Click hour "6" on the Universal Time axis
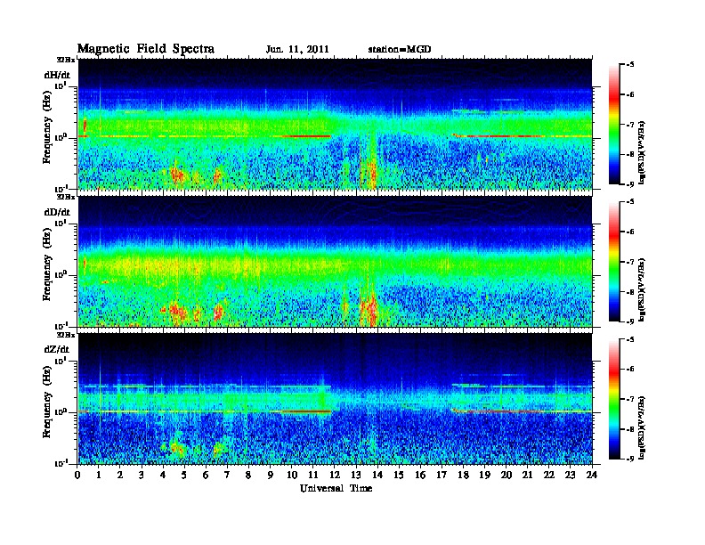 206,476
